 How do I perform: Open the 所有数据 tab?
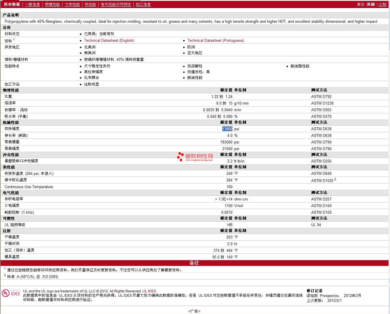pos(12,4)
